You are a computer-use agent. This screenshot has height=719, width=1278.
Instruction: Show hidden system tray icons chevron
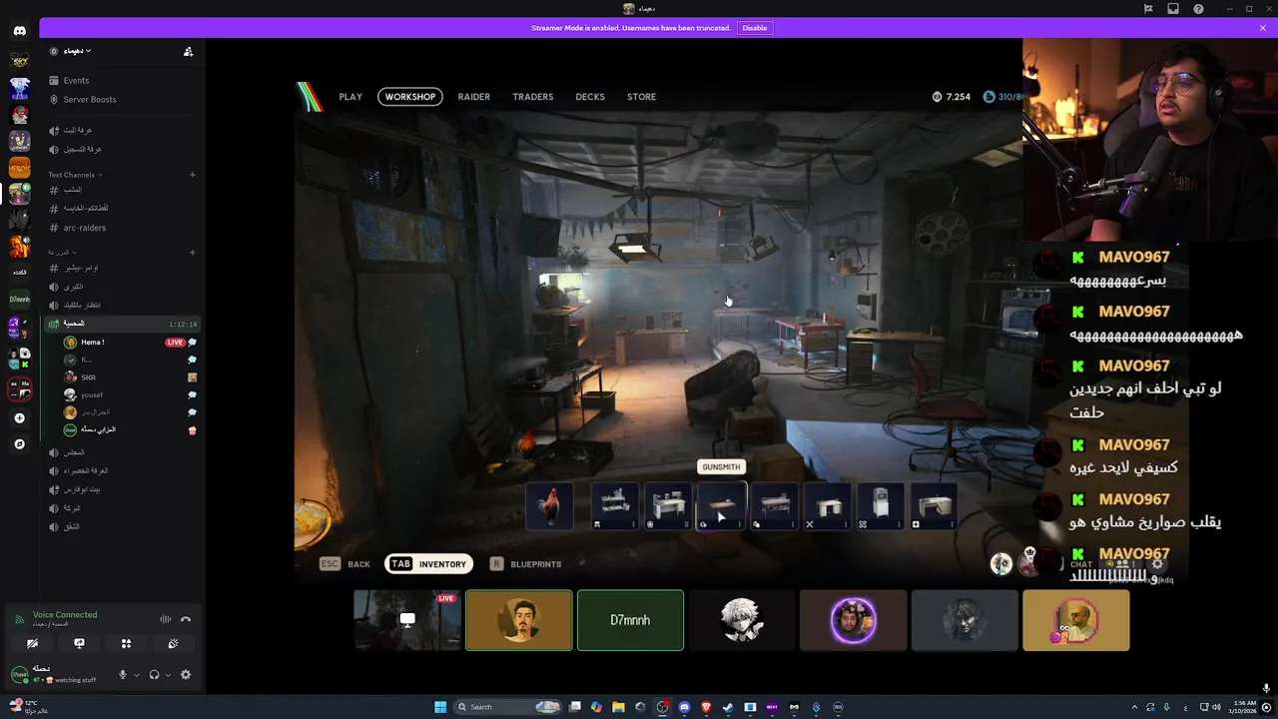pyautogui.click(x=1134, y=707)
